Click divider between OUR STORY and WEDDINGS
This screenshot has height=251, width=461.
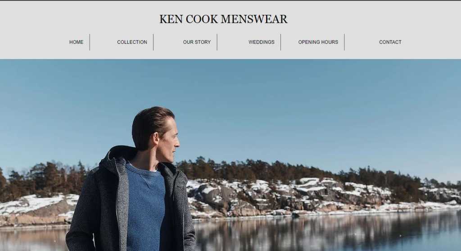tap(217, 42)
